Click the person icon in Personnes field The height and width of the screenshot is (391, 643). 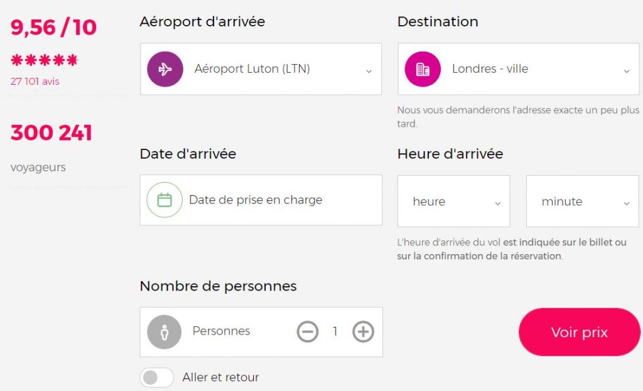[164, 331]
